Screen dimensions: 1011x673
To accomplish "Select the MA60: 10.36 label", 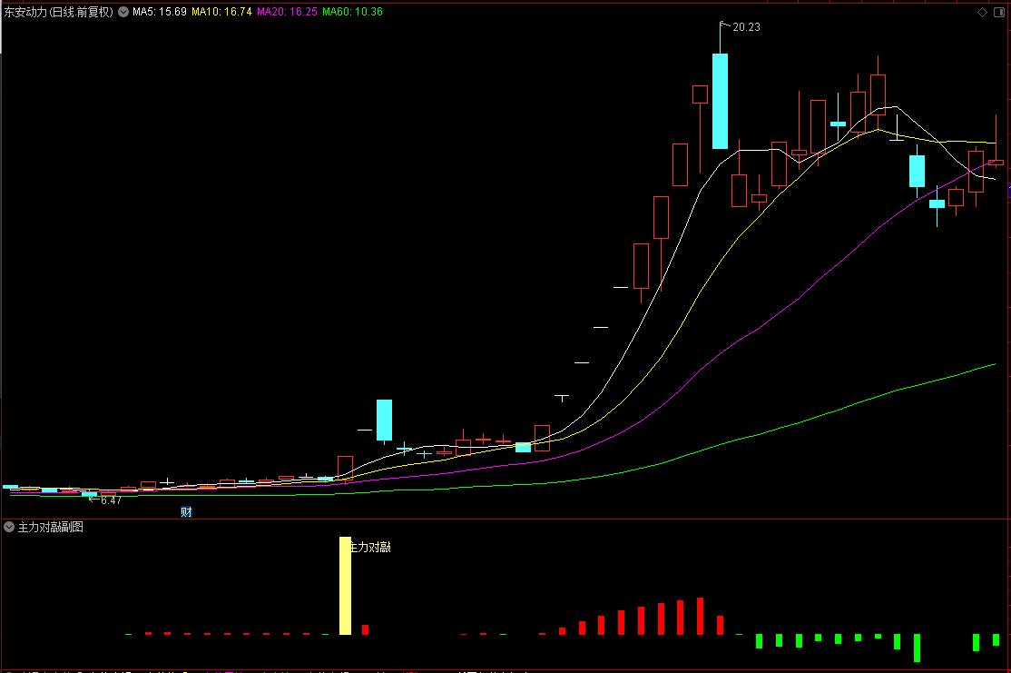I will pos(353,12).
